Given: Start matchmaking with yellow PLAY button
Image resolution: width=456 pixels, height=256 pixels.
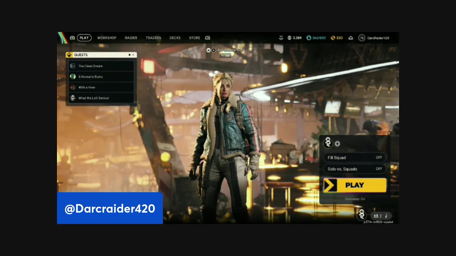Looking at the screenshot, I should 355,185.
